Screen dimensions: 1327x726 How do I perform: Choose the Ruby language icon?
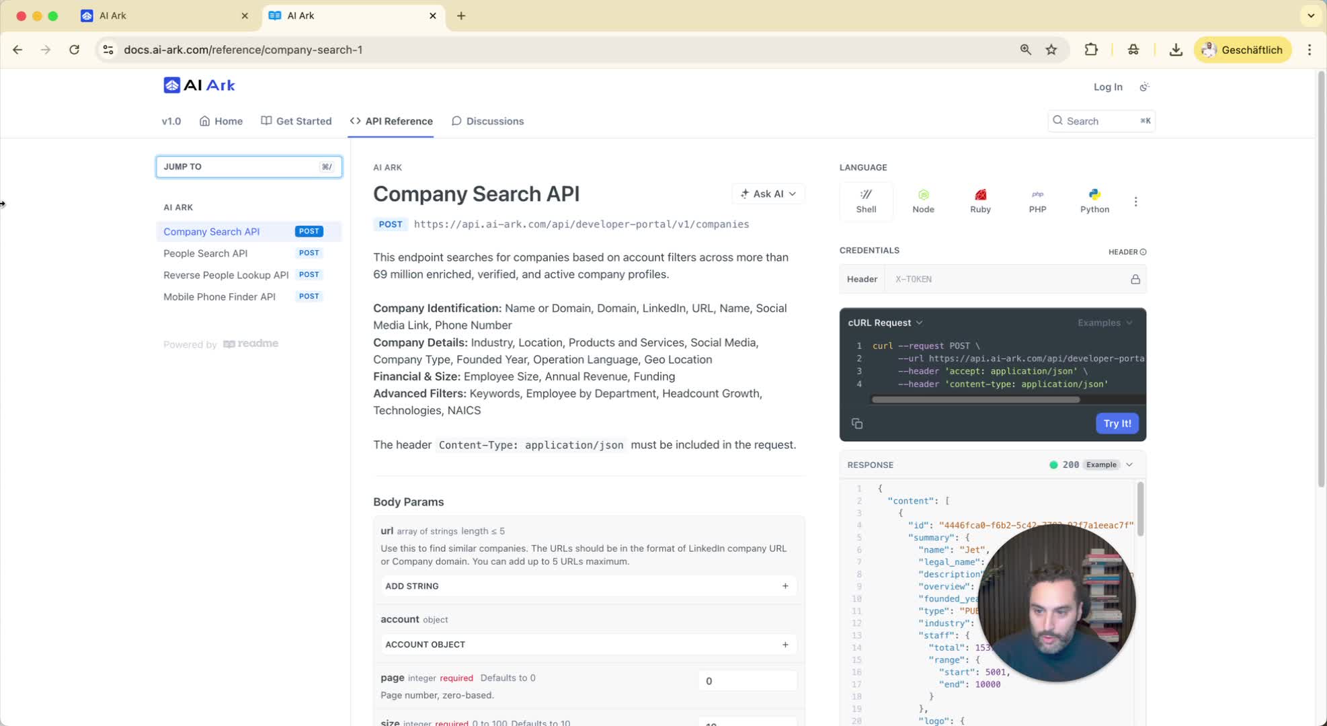(980, 200)
